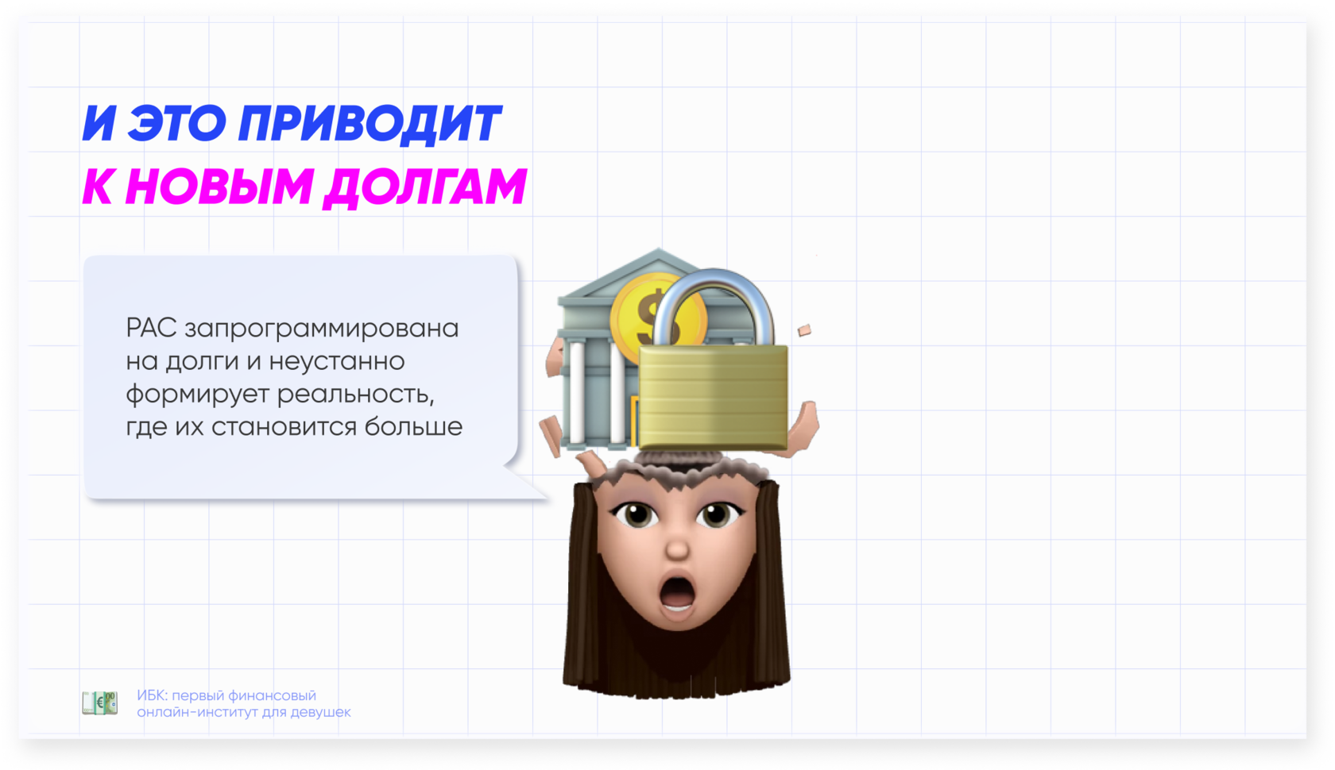
Task: Click footer text "онлайн-институт для девушек"
Action: [x=244, y=712]
